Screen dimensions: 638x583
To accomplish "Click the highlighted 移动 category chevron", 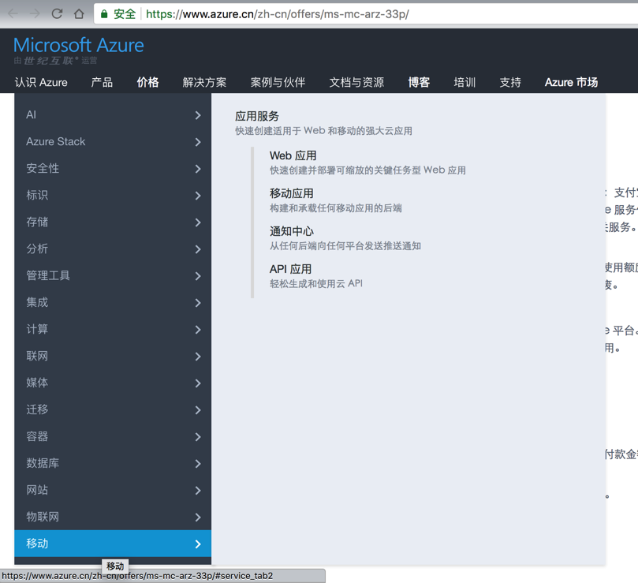I will point(198,544).
